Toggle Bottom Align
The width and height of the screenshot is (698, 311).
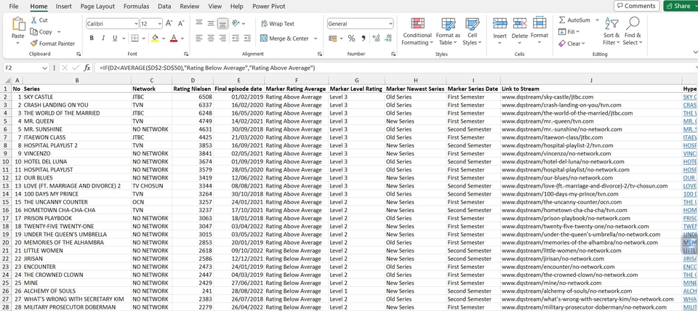point(222,23)
